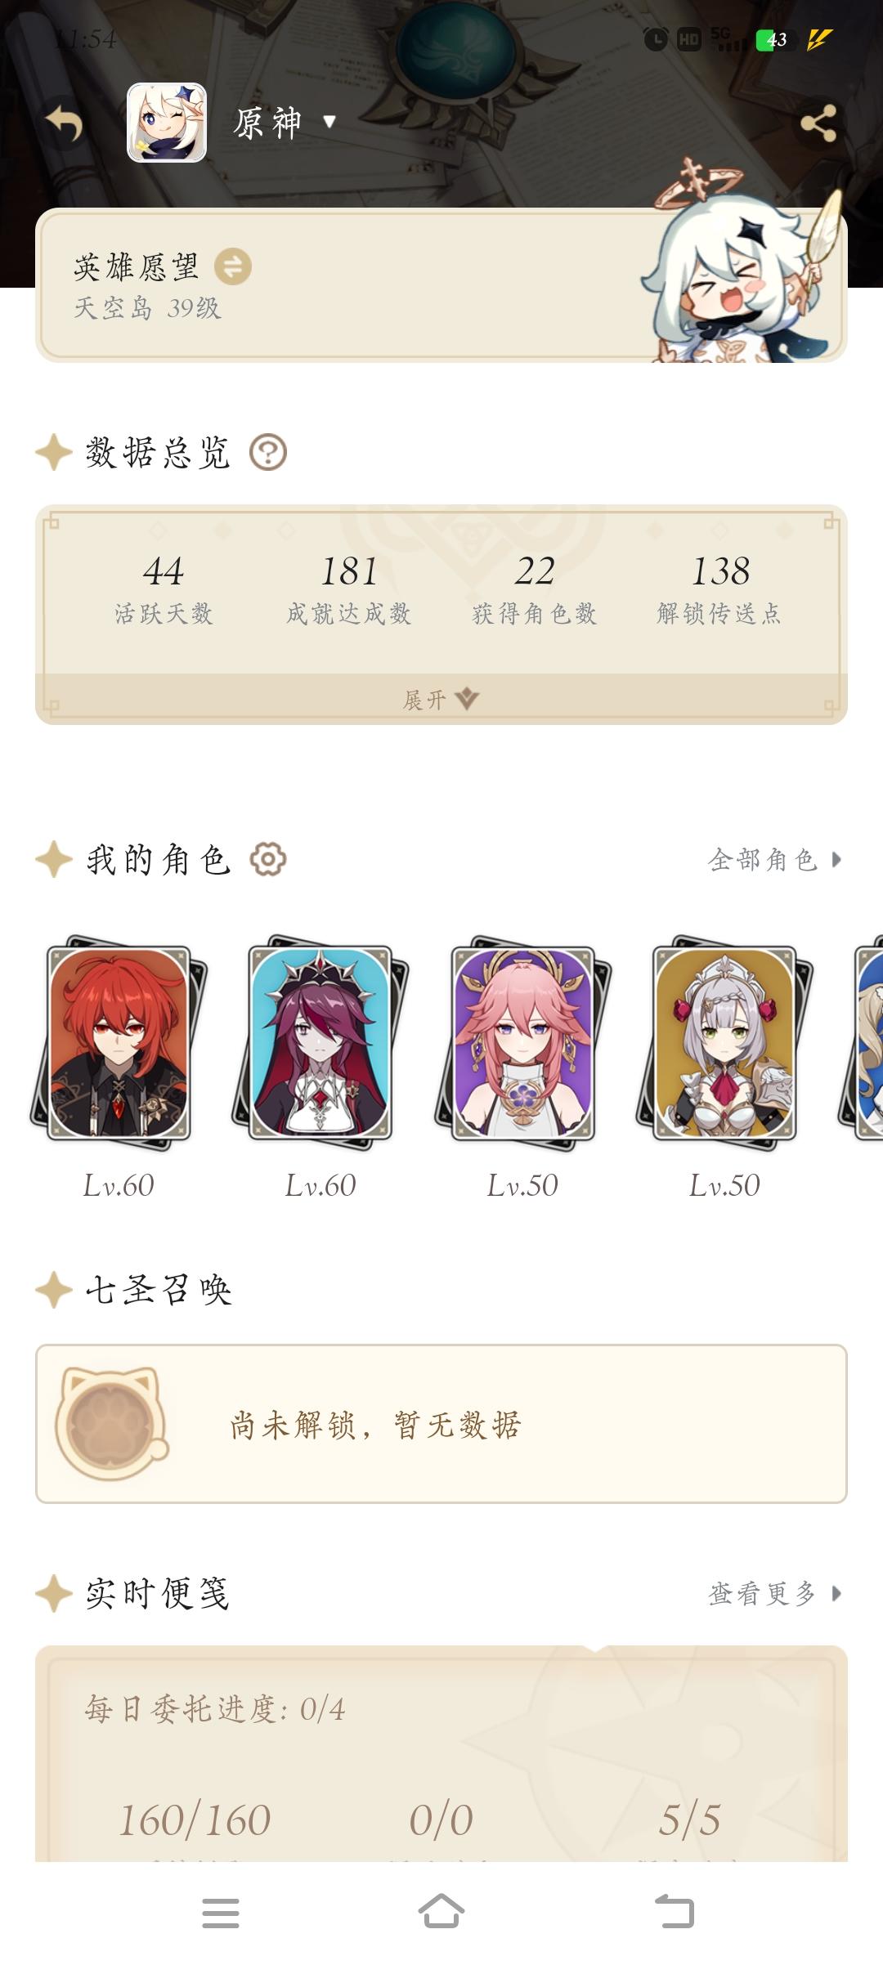Open 查看更多 for real-time notes
Image resolution: width=883 pixels, height=1965 pixels.
pyautogui.click(x=775, y=1593)
